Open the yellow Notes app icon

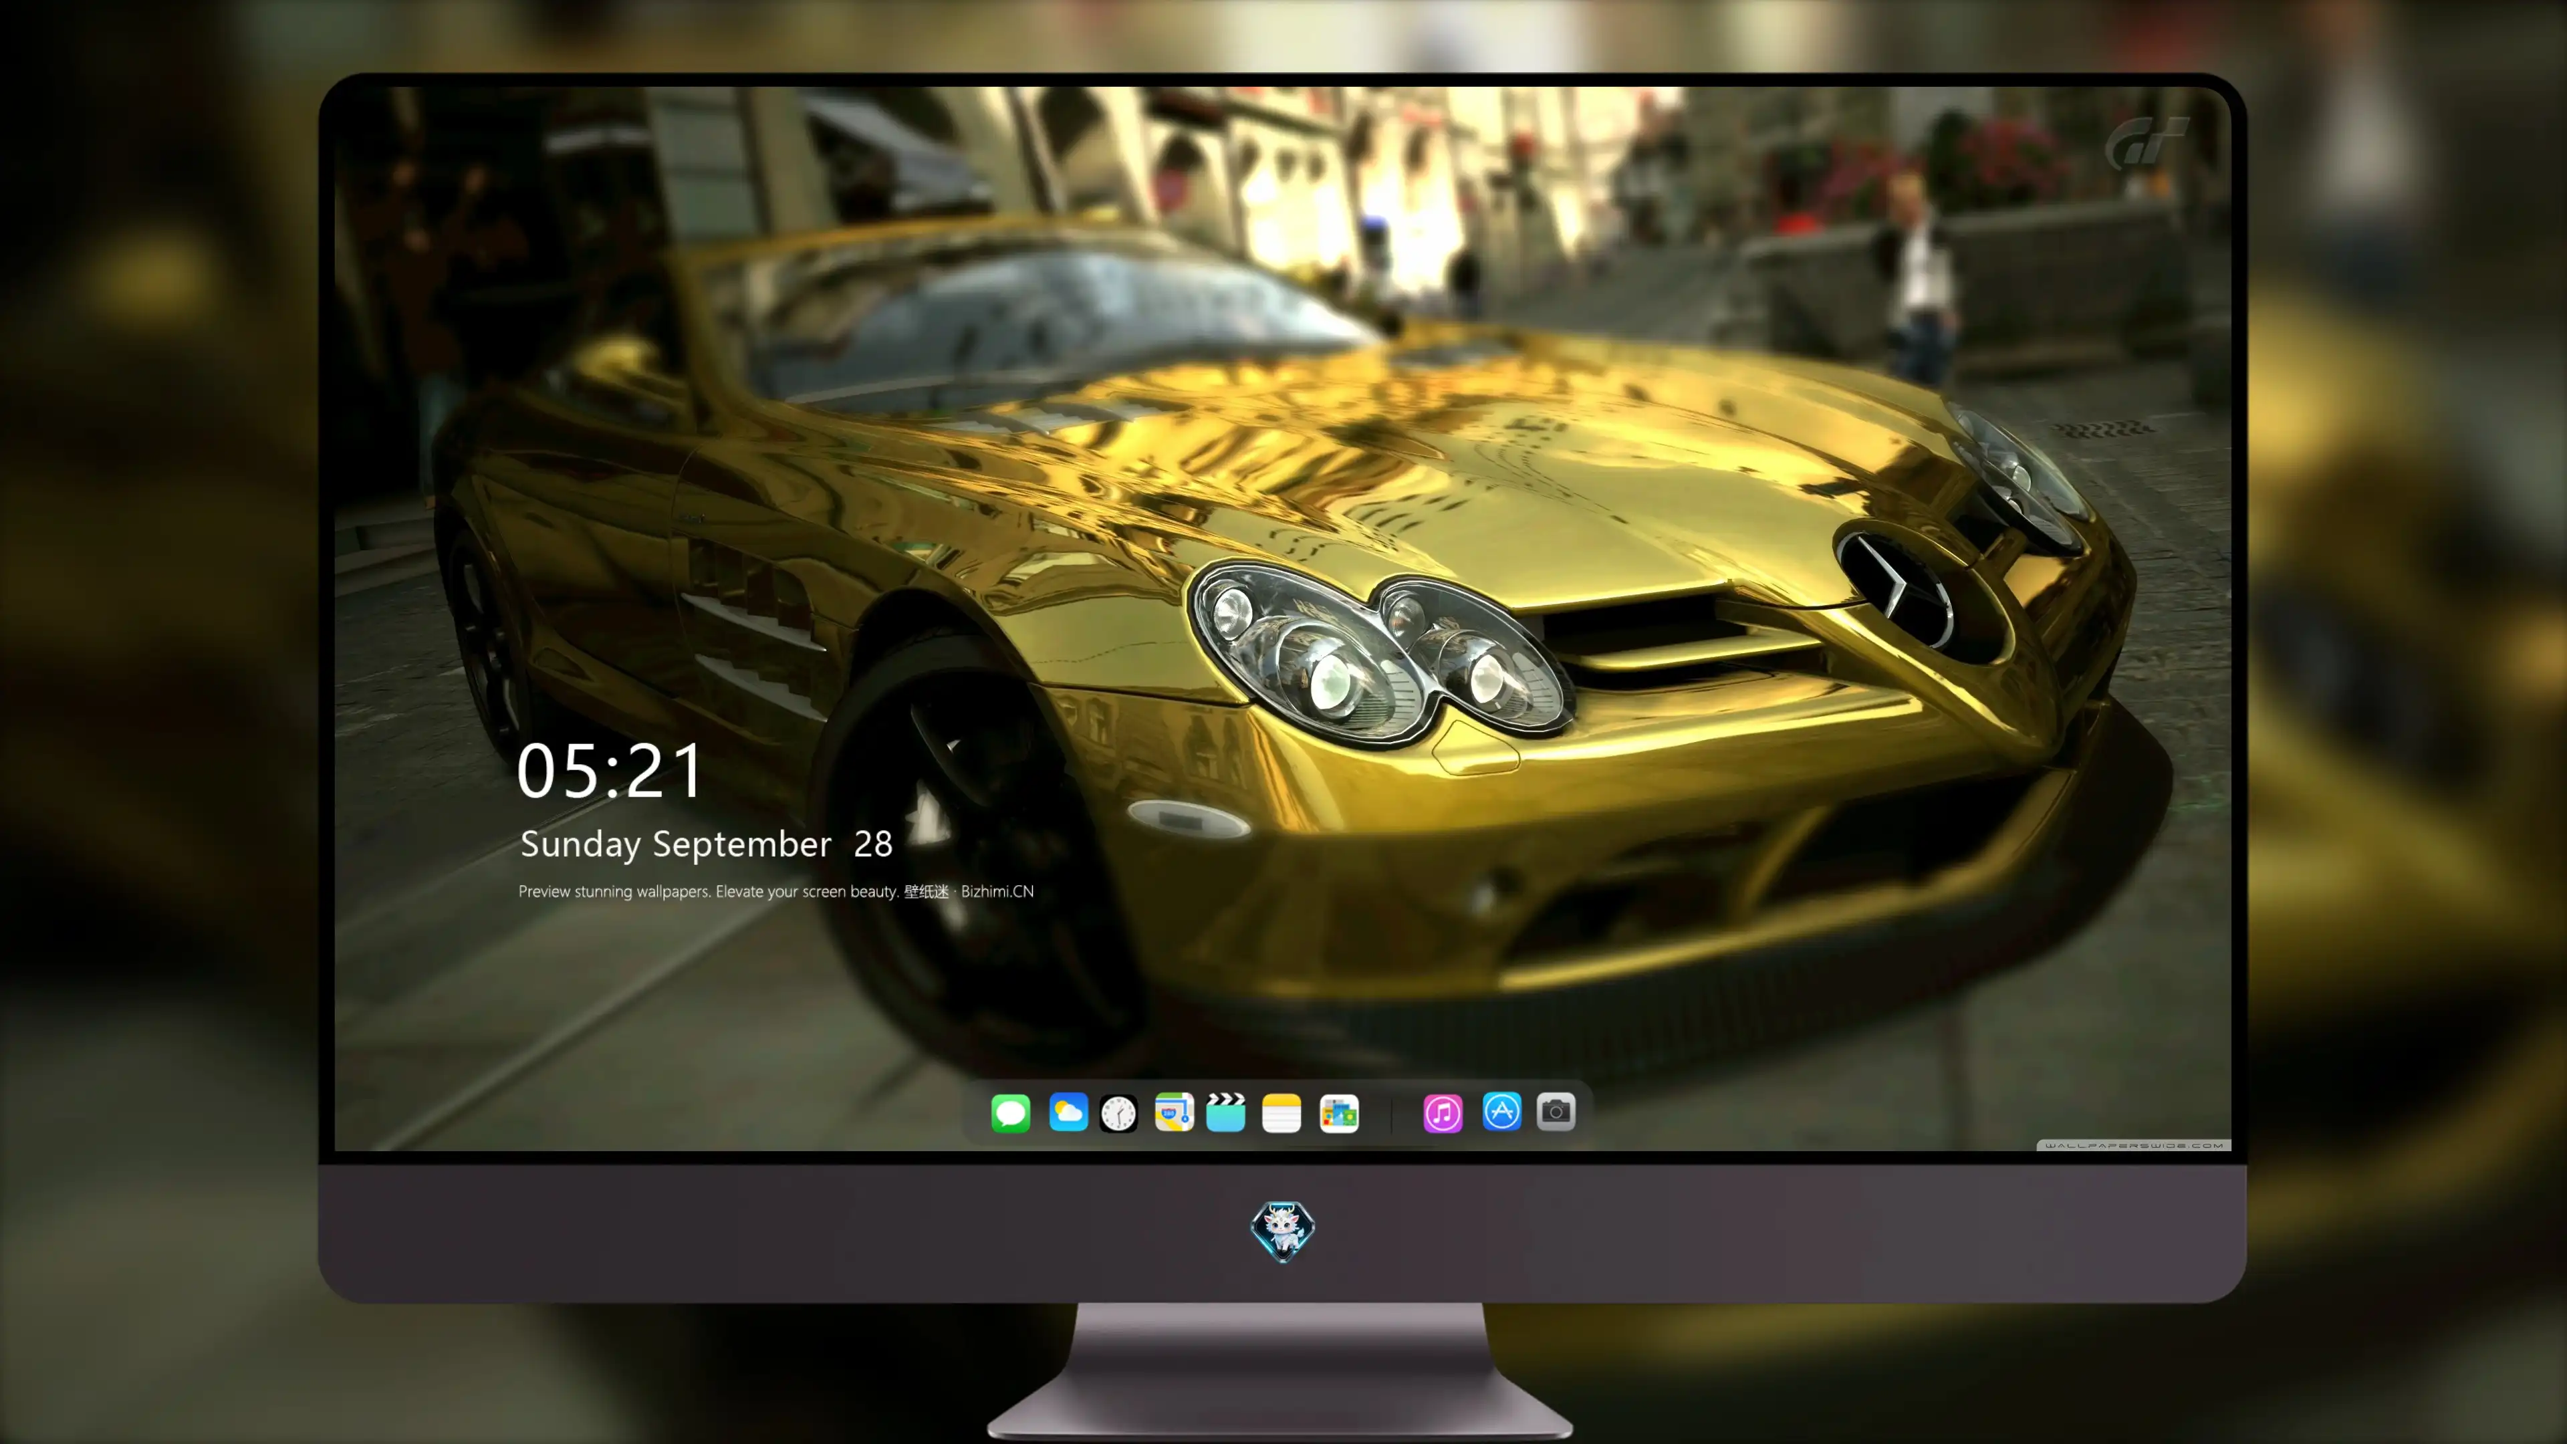coord(1281,1112)
